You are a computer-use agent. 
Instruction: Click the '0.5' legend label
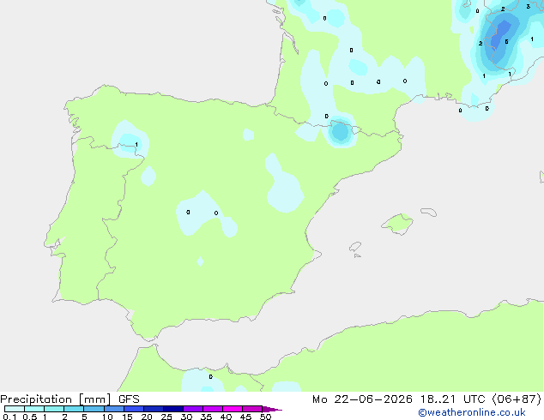pyautogui.click(x=30, y=417)
